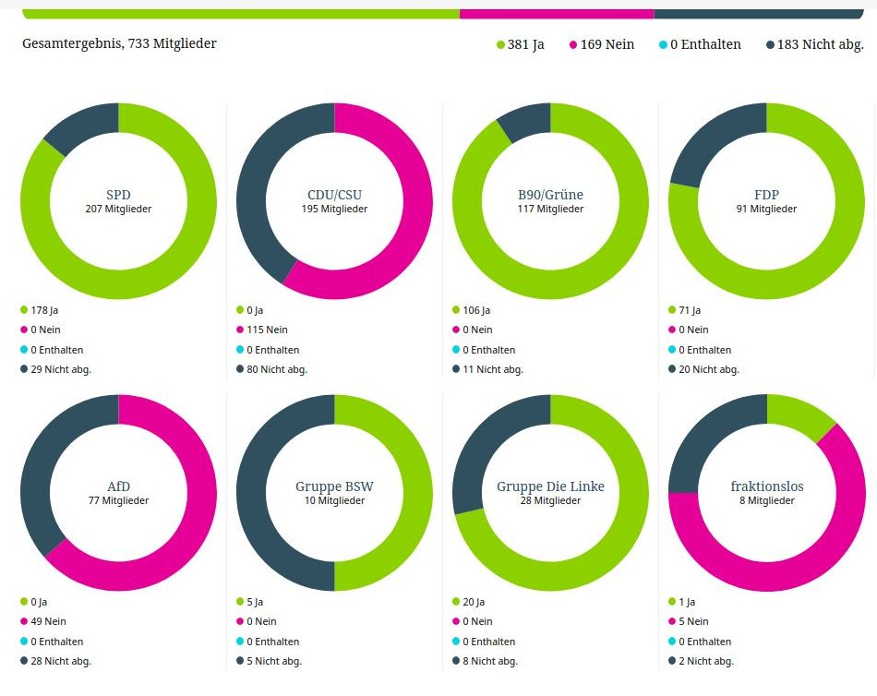Click the FDP label inside its donut chart
Image resolution: width=877 pixels, height=696 pixels.
point(766,195)
